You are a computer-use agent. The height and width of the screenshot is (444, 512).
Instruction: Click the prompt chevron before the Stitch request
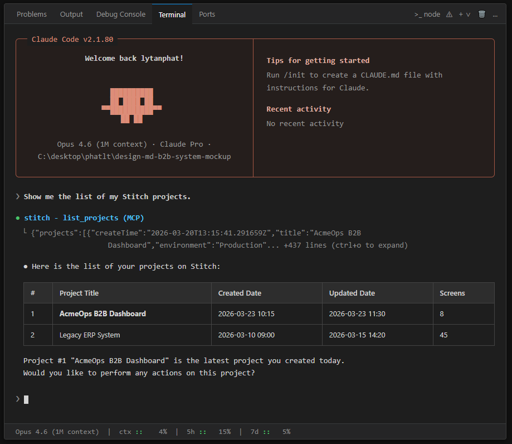coord(18,196)
